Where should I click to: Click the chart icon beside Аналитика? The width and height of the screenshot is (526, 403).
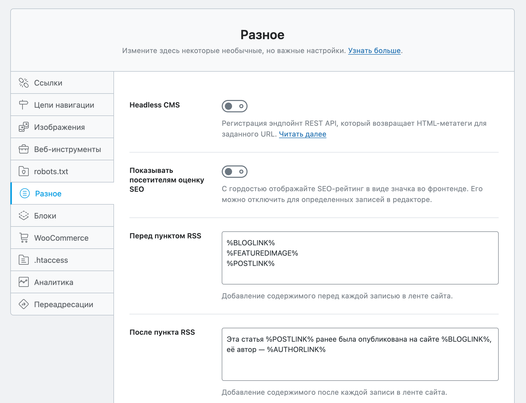[x=24, y=282]
